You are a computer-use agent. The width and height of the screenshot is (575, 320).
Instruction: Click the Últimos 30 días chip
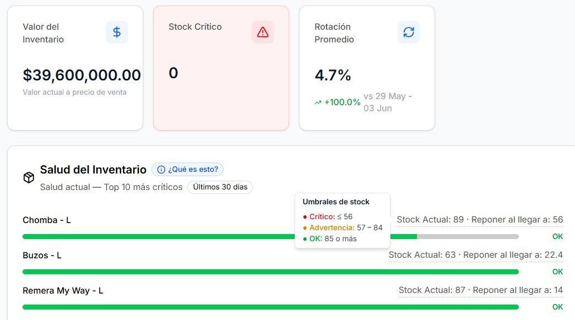(x=220, y=187)
